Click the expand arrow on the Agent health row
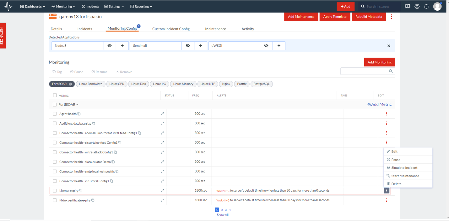 pos(162,114)
